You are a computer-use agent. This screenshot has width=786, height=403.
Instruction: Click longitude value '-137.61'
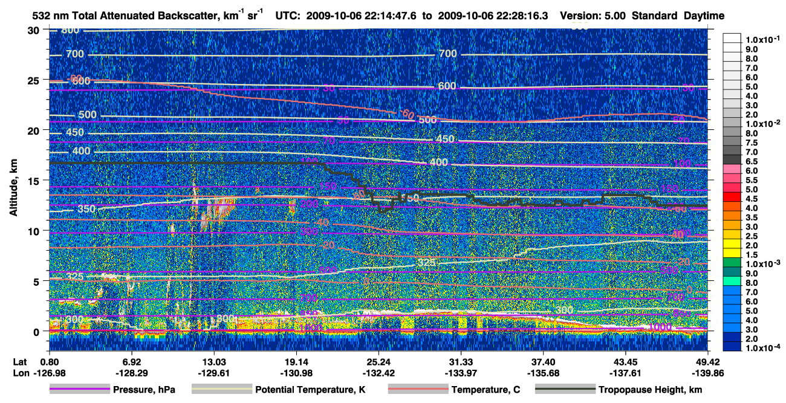[626, 373]
